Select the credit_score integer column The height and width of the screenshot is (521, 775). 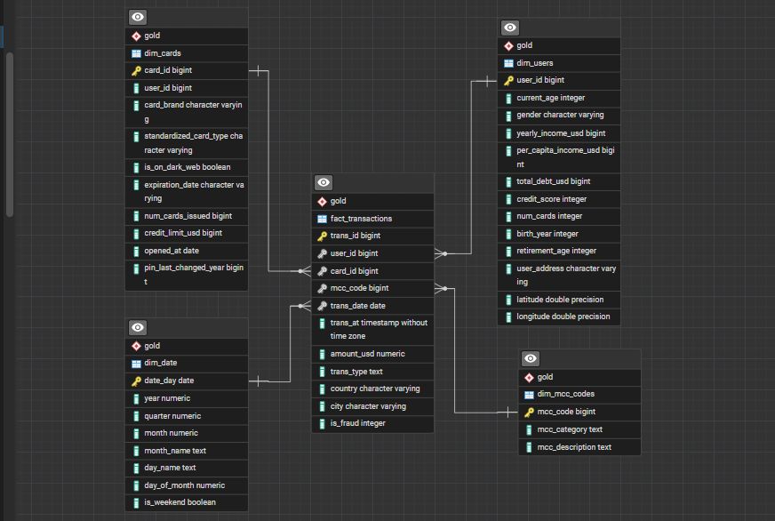pyautogui.click(x=551, y=199)
